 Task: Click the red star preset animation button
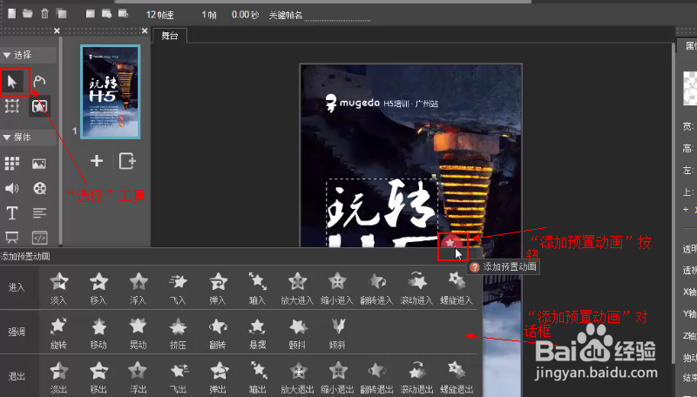[450, 244]
